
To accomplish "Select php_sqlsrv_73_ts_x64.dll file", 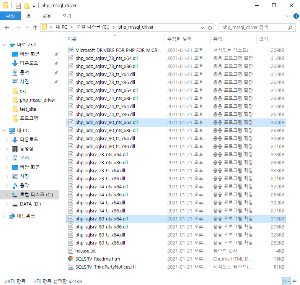I will (176, 170).
